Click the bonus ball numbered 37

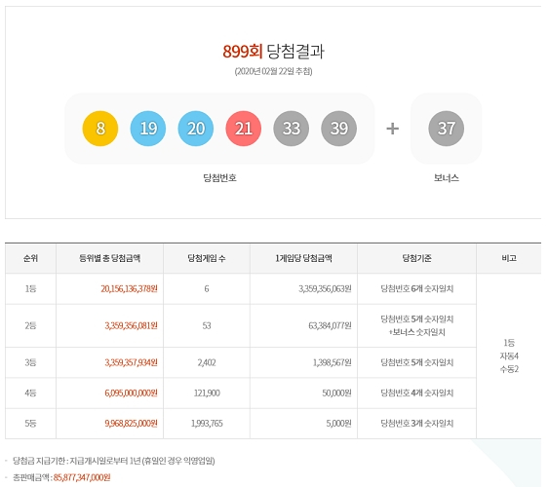click(x=446, y=129)
